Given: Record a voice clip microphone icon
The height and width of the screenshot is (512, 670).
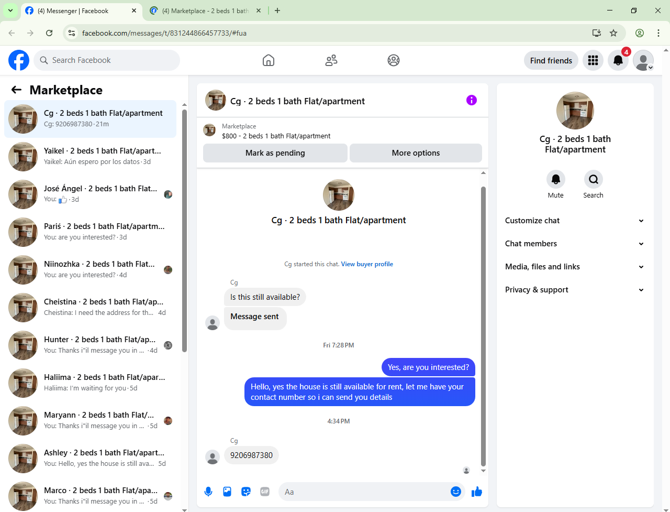Looking at the screenshot, I should pyautogui.click(x=208, y=492).
